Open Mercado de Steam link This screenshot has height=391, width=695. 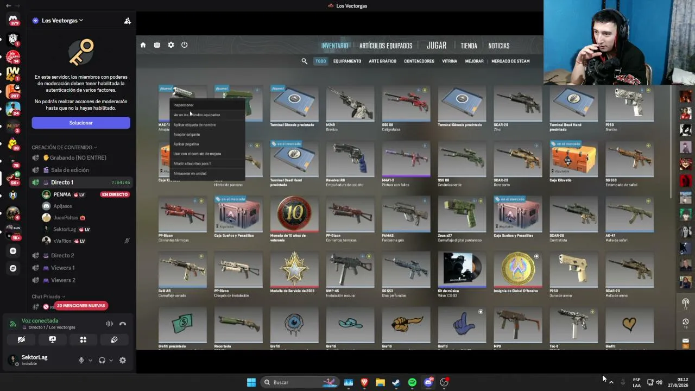tap(510, 61)
